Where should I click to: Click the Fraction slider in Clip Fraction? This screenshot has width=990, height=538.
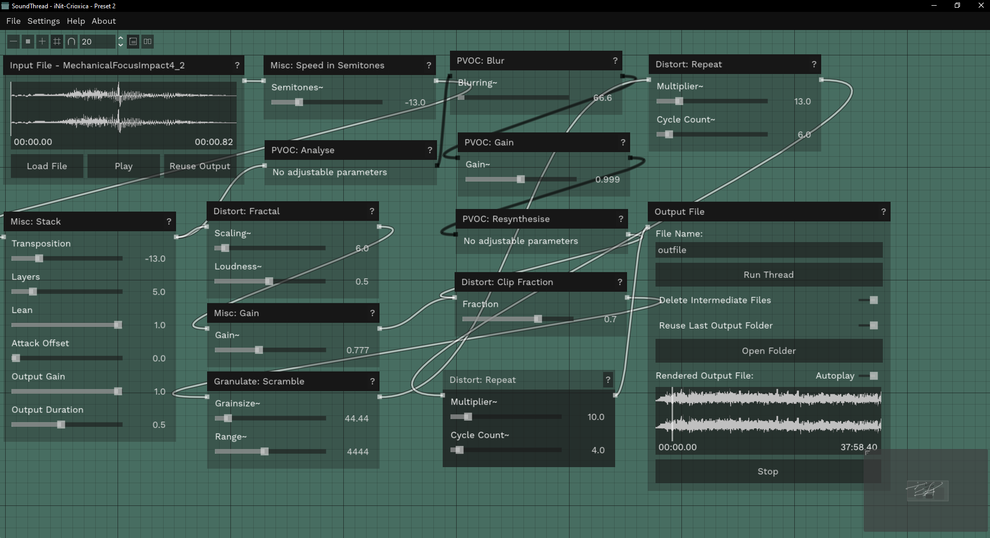(518, 319)
